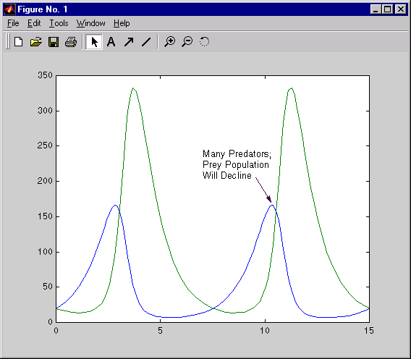This screenshot has width=411, height=359.
Task: Select the Add Line annotation tool
Action: (146, 42)
